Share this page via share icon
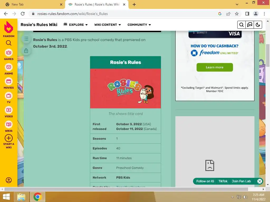Viewport: 270px width, 202px height. pos(228,14)
